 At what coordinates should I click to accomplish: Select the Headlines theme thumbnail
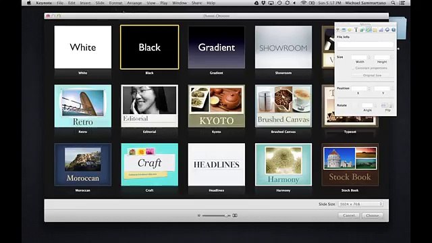click(216, 165)
